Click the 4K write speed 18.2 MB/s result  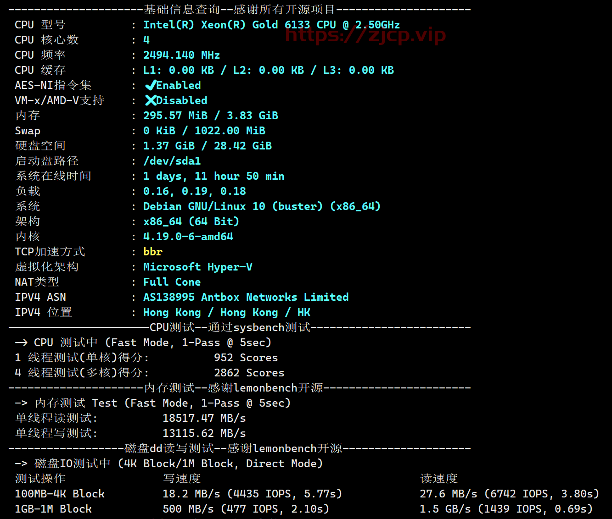click(x=253, y=494)
